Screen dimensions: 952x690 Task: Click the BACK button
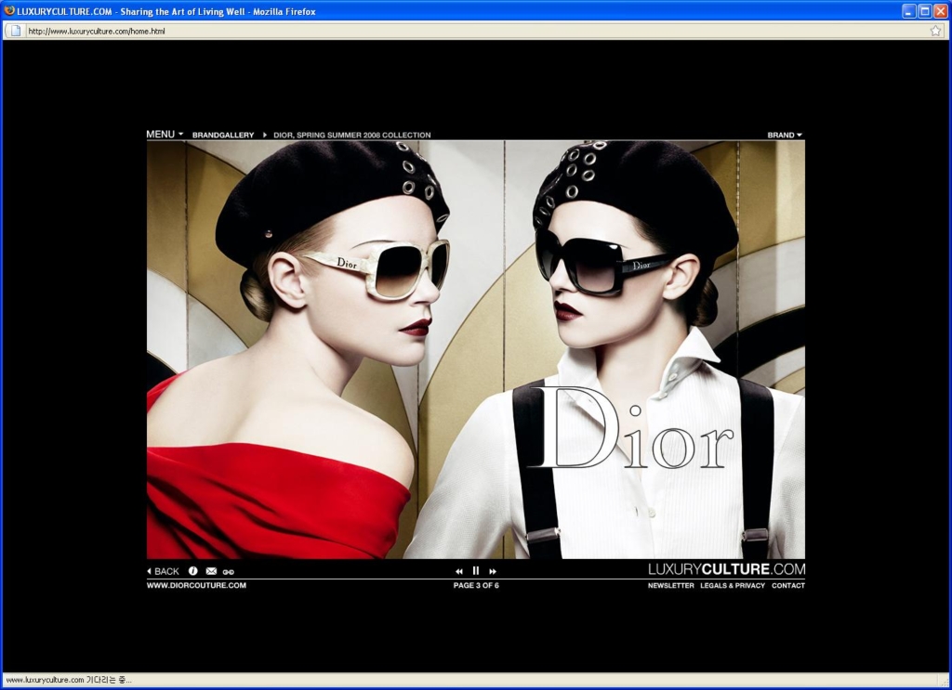tap(164, 571)
